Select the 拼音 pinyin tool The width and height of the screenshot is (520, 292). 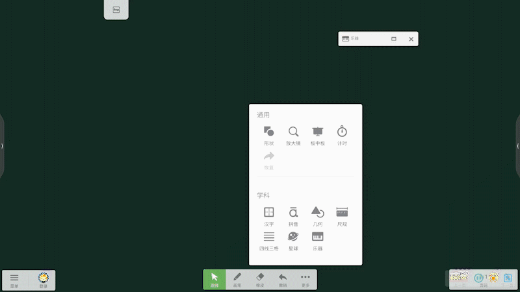click(x=293, y=215)
